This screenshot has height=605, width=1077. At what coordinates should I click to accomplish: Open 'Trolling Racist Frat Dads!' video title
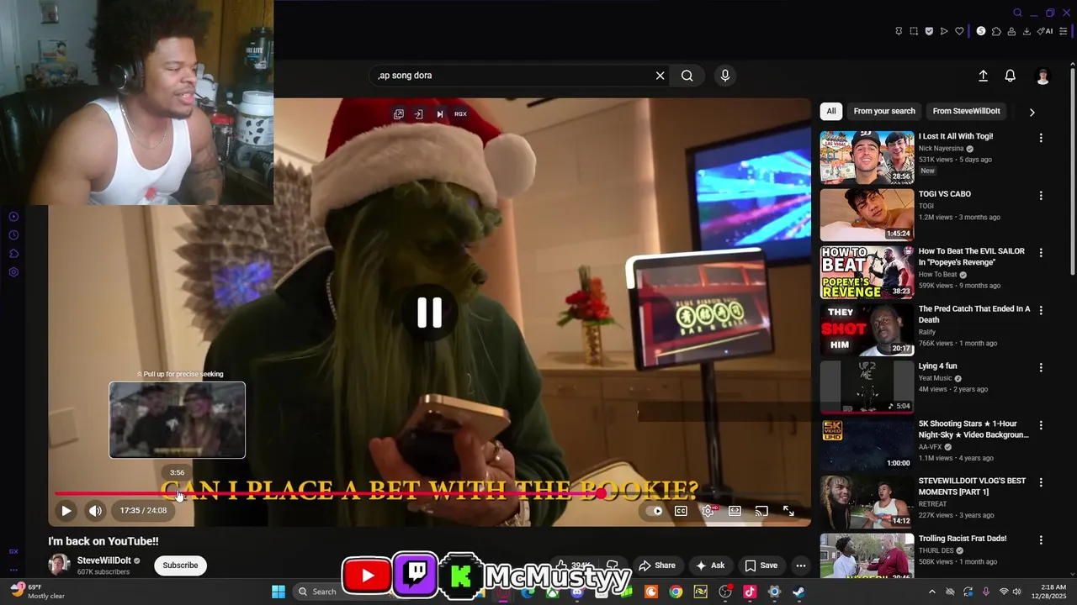tap(963, 539)
